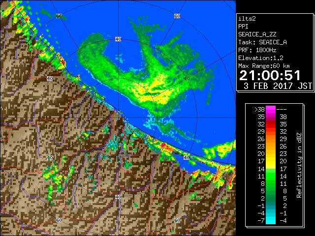Click the 'SEAICE_A_ZZ' product label
This screenshot has width=315, height=236.
[x=257, y=34]
